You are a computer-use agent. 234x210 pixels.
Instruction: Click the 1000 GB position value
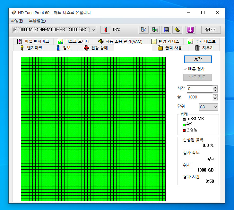point(205,170)
